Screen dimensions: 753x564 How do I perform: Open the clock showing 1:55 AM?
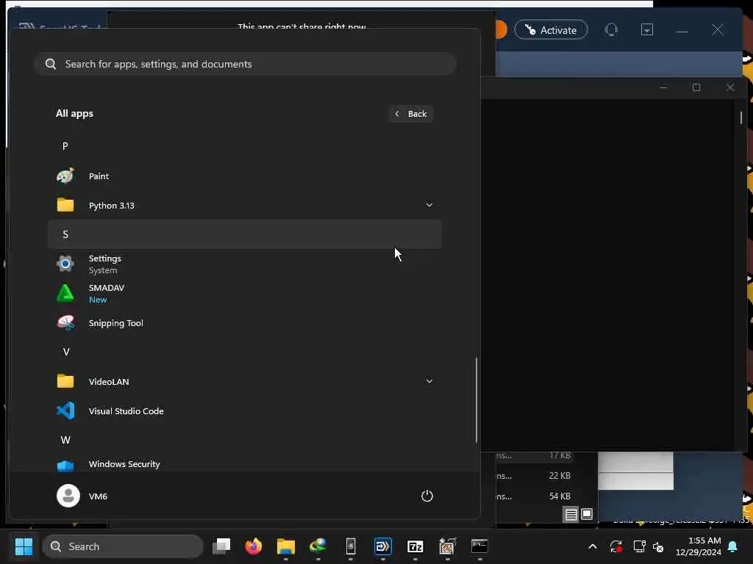pos(699,546)
